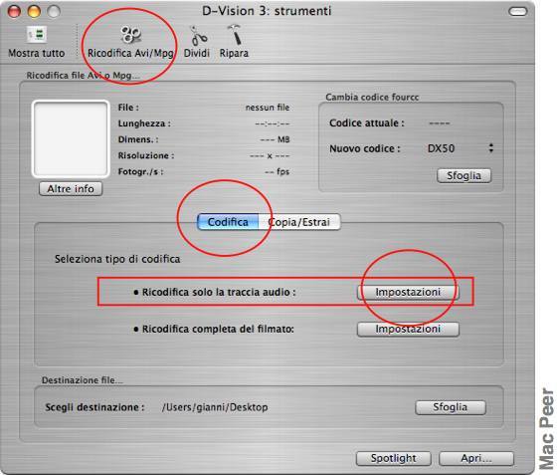558x475 pixels.
Task: Switch to the Codifica tab
Action: point(228,222)
